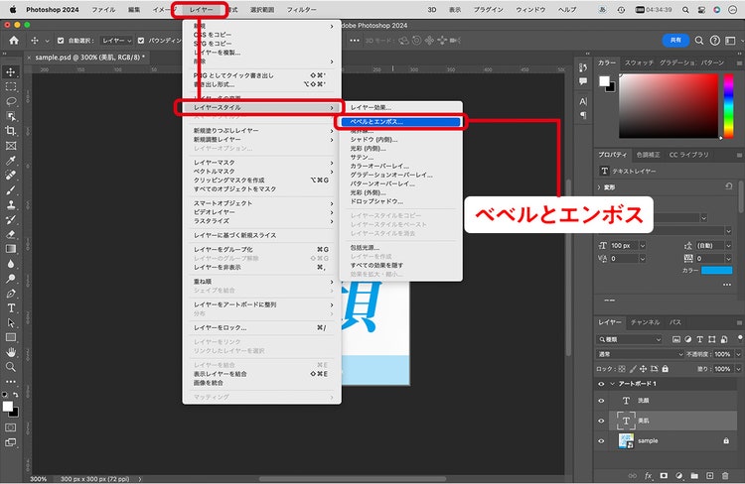This screenshot has width=745, height=484.
Task: Select the Pen tool
Action: pos(11,294)
